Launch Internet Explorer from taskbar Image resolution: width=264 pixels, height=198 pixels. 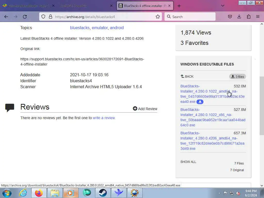pyautogui.click(x=23, y=193)
